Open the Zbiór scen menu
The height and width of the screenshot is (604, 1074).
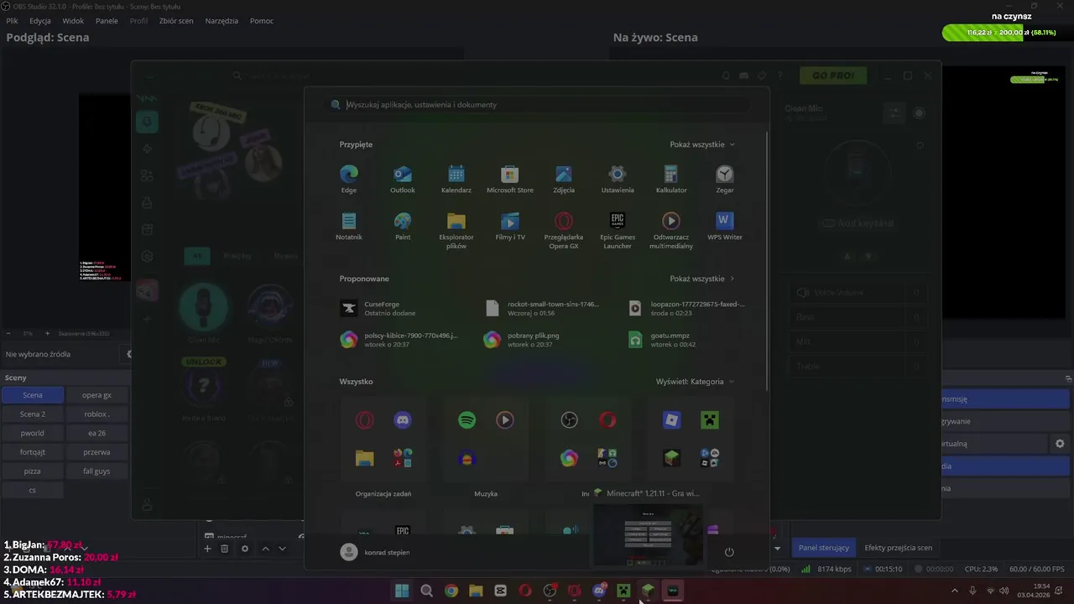pos(175,20)
